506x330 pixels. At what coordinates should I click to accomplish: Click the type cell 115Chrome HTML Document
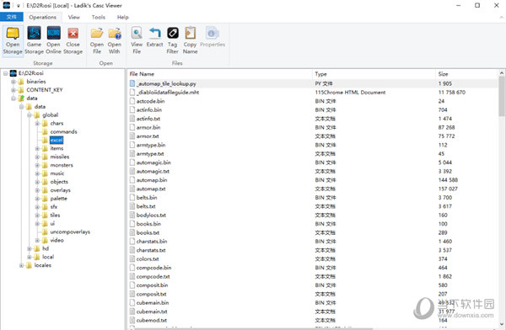point(350,93)
